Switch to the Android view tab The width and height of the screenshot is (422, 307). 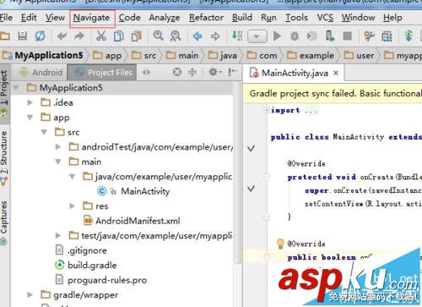point(41,73)
